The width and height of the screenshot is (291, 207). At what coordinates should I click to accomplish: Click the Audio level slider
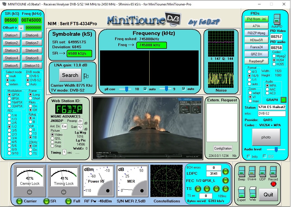[x=276, y=150]
